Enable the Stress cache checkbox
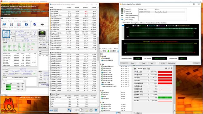Screen dimensions: 203x114 point(124,13)
